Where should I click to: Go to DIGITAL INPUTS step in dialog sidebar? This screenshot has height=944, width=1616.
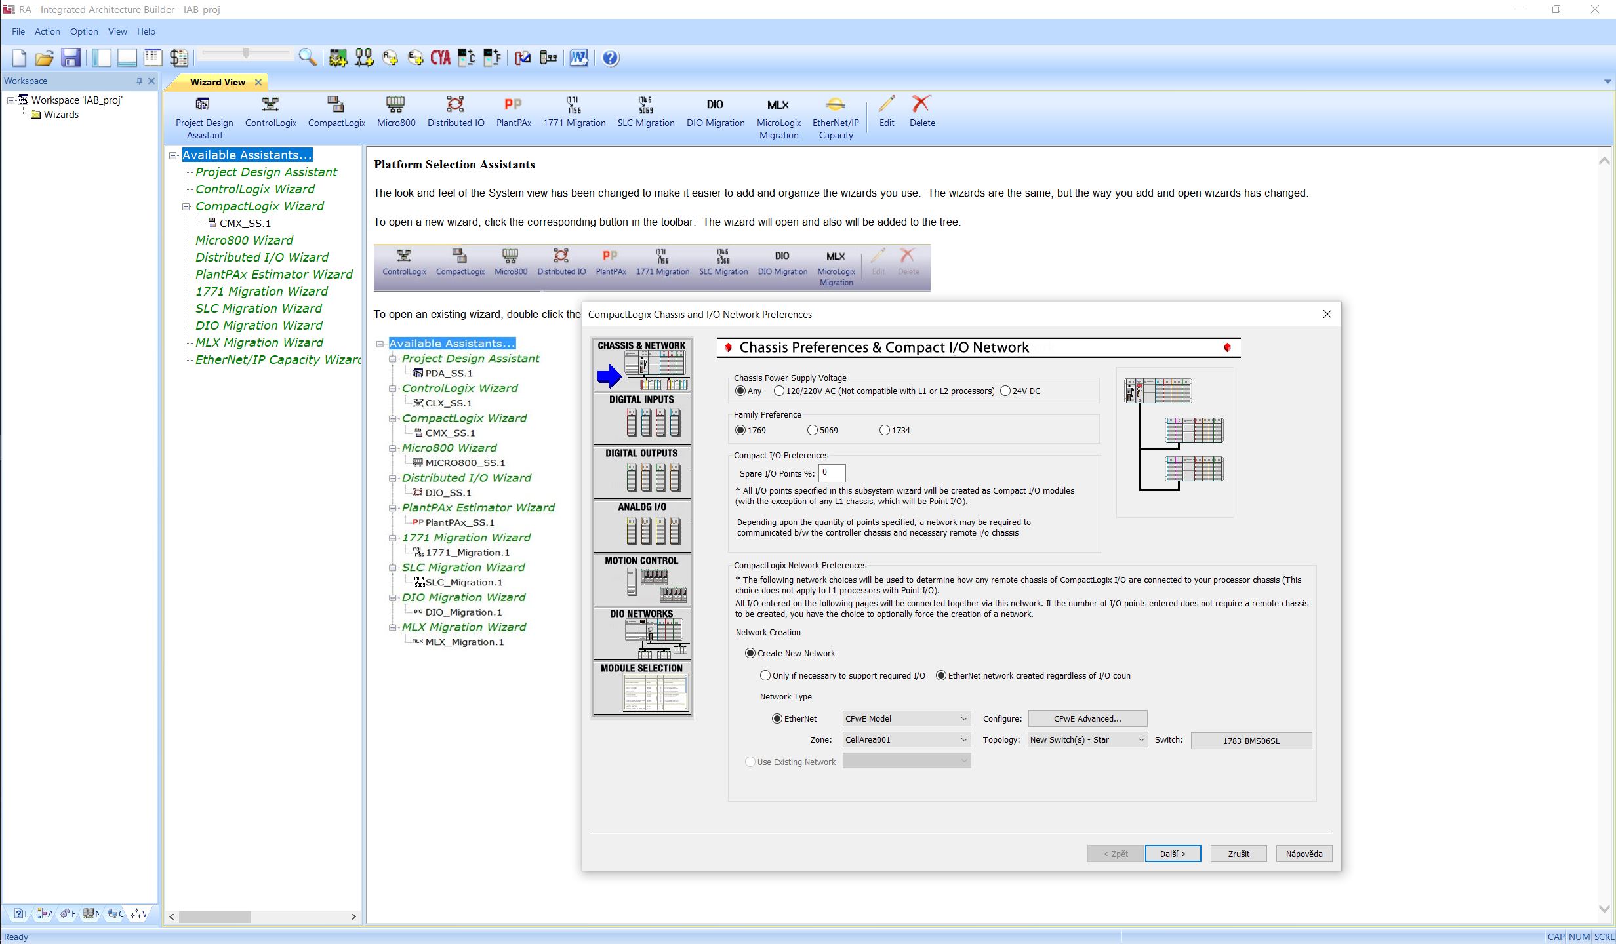coord(641,418)
